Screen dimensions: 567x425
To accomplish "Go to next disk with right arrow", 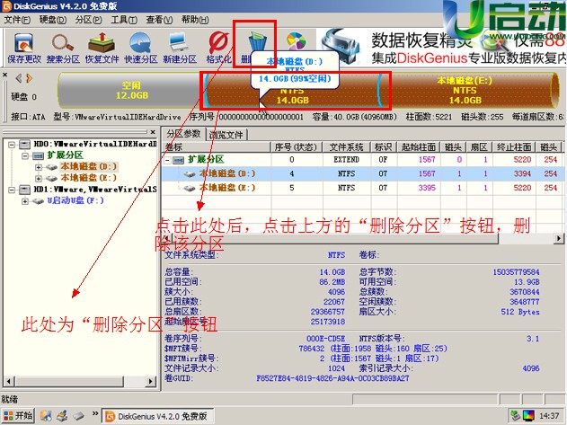I will (30, 78).
